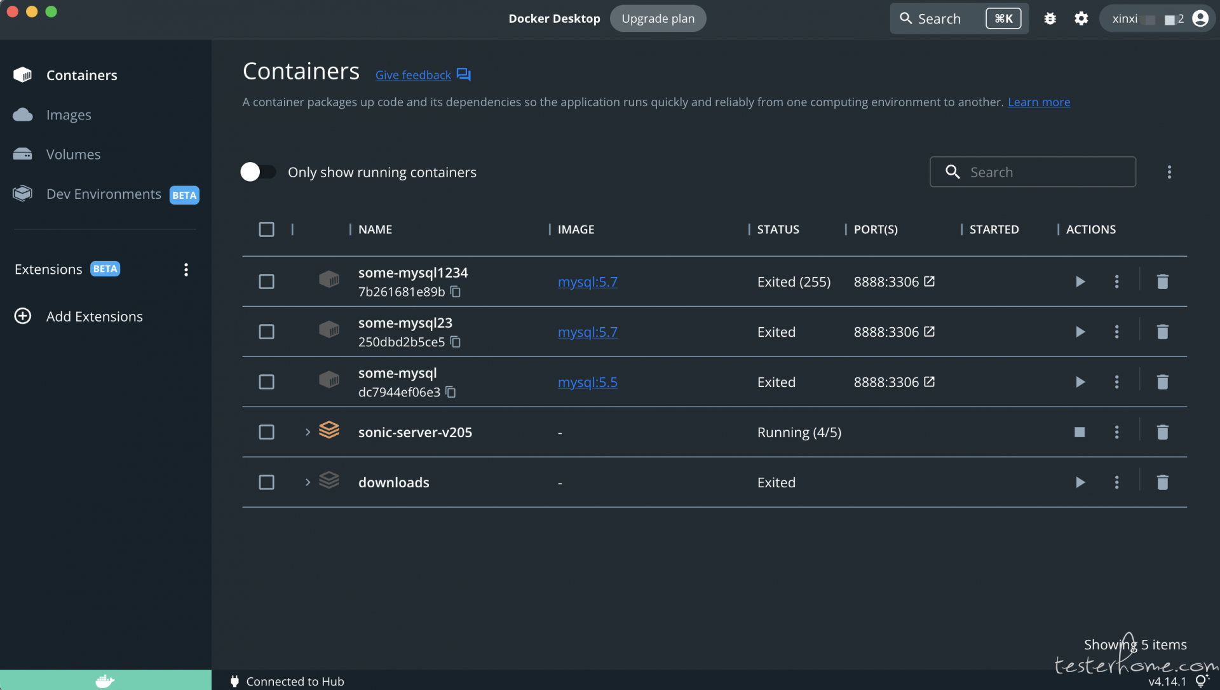The image size is (1220, 690).
Task: Click the Upgrade plan button
Action: [658, 18]
